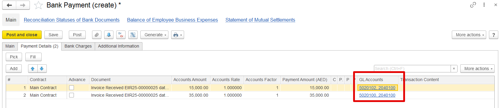Click the Post button
This screenshot has width=501, height=108.
[77, 35]
